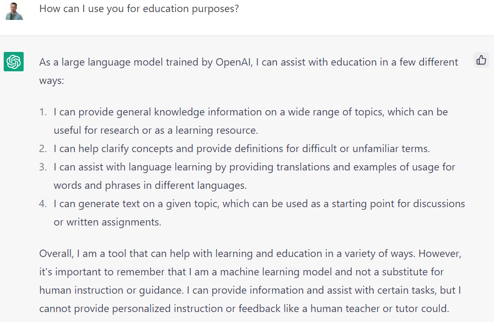Click the phrase "or written assignments"
This screenshot has height=322, width=494.
coord(107,222)
